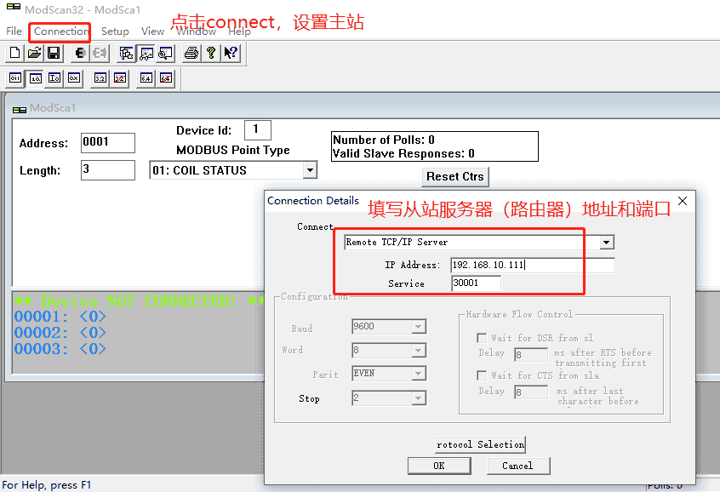The width and height of the screenshot is (720, 492).
Task: Click the Service port input field
Action: 476,283
